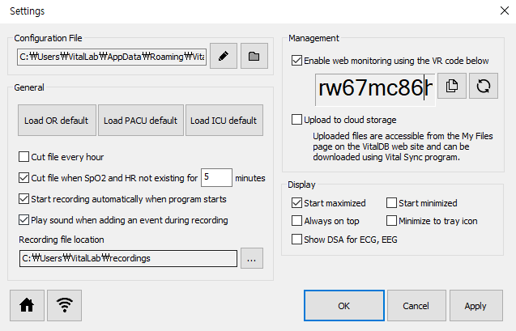Close the Settings dialog window
516x331 pixels.
[x=504, y=11]
